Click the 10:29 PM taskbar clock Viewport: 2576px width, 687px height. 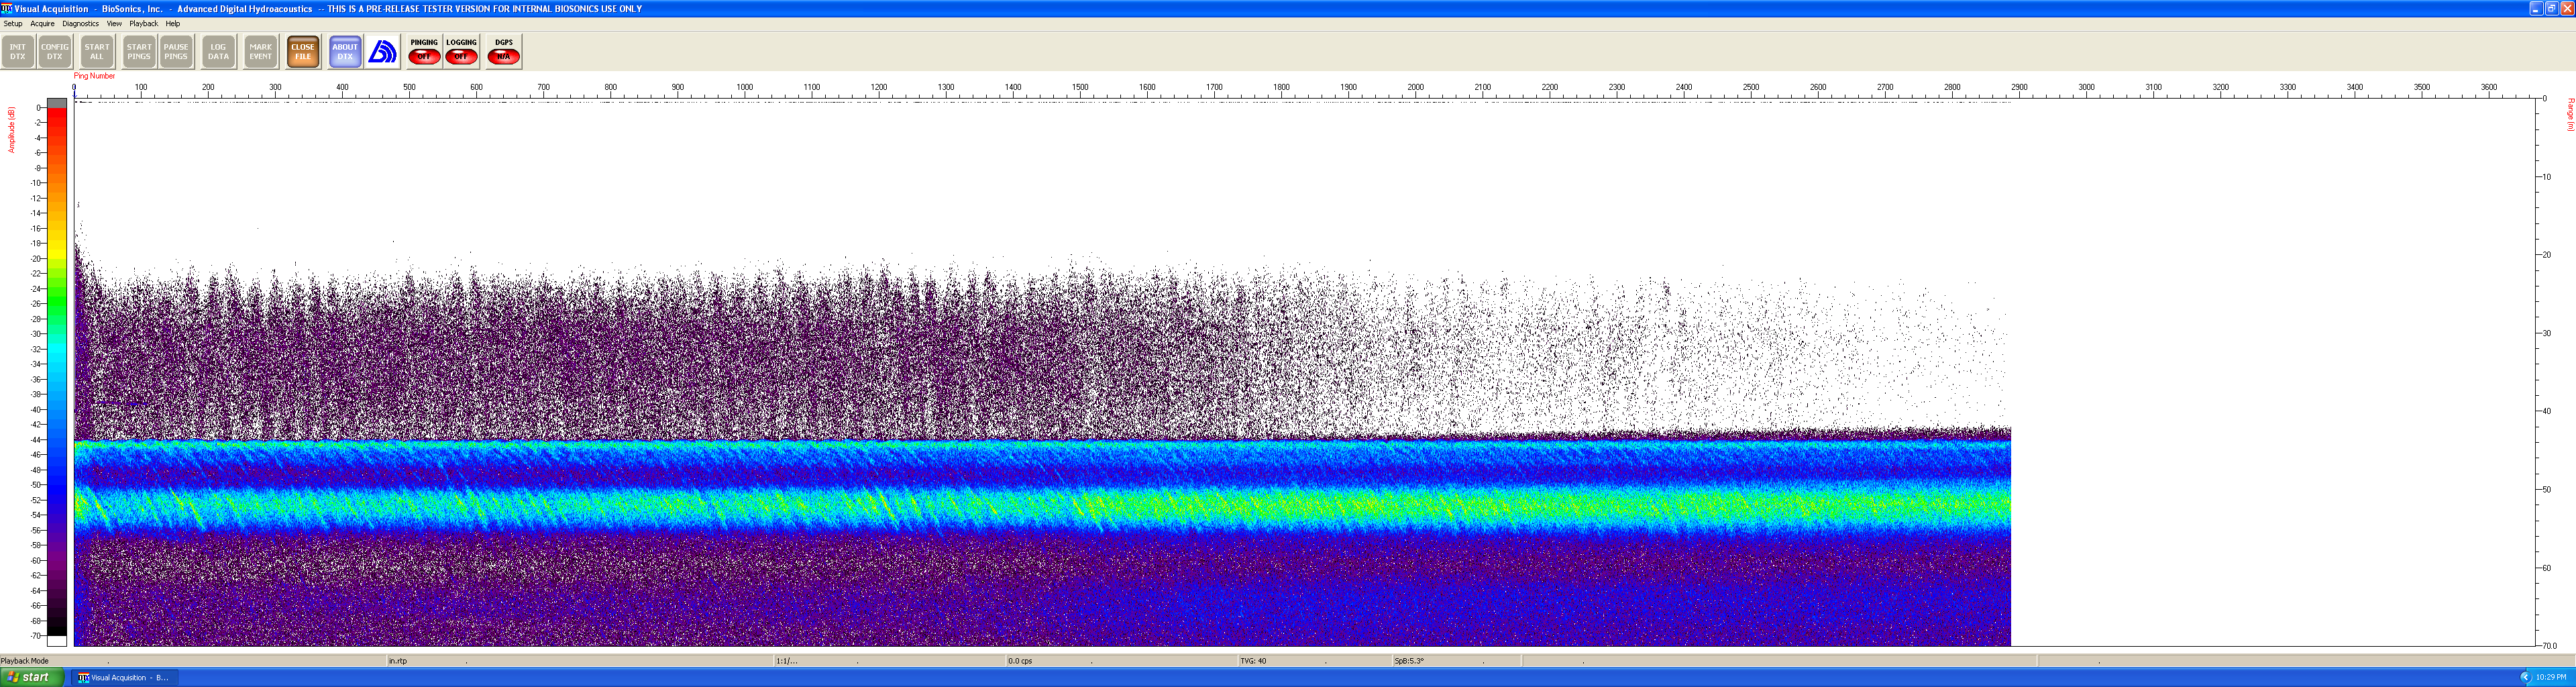click(2551, 677)
